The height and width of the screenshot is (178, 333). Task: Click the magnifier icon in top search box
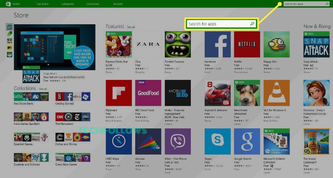point(327,4)
